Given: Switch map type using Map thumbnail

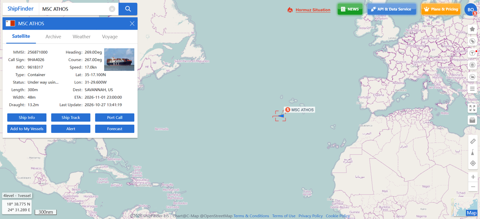Looking at the screenshot, I should point(466,207).
